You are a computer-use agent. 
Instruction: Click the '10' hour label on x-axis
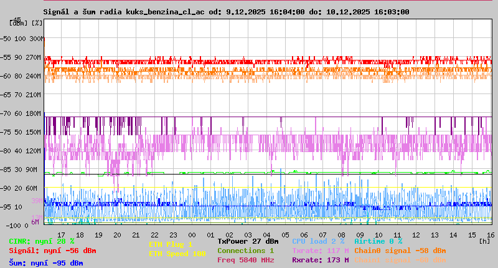tap(378, 235)
